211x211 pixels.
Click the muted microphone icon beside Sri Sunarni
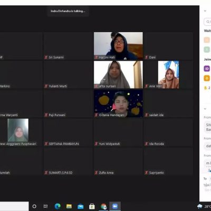point(46,57)
